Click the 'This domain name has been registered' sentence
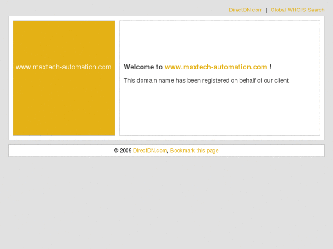 click(x=207, y=80)
